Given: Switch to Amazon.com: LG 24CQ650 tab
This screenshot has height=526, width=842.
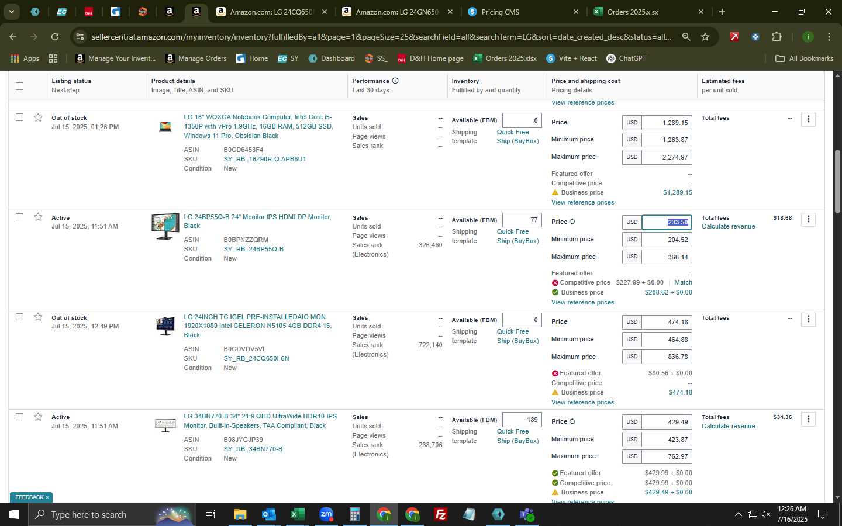Looking at the screenshot, I should [x=272, y=12].
